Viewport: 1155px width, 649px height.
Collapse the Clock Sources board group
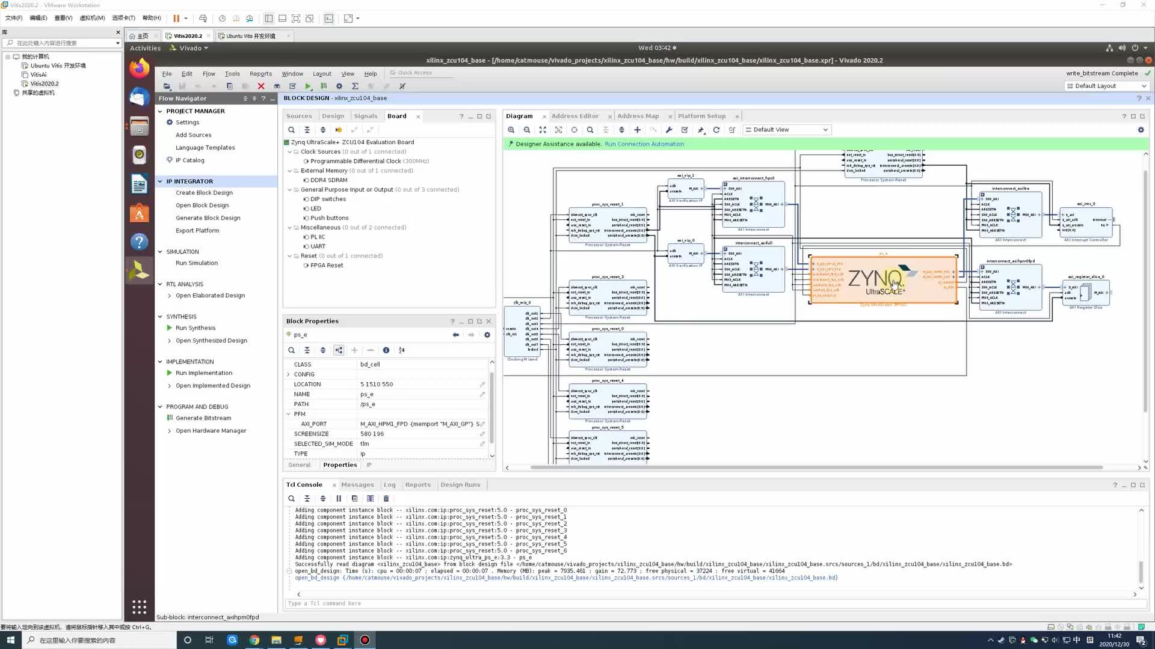click(289, 152)
